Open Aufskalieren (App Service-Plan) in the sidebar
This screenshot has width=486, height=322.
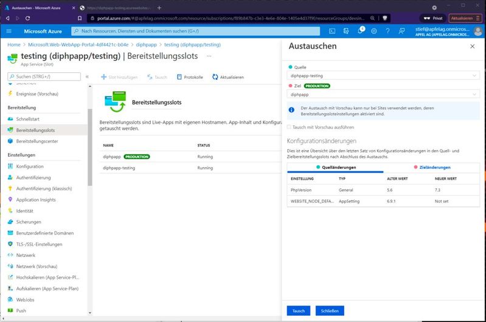point(47,289)
